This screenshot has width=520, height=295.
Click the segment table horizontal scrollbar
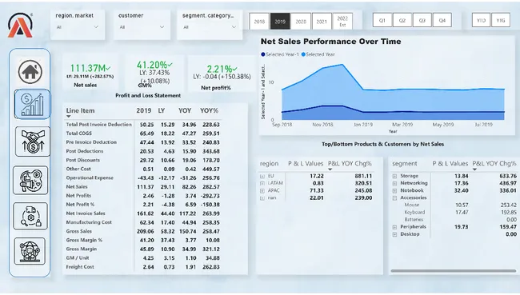(454, 271)
